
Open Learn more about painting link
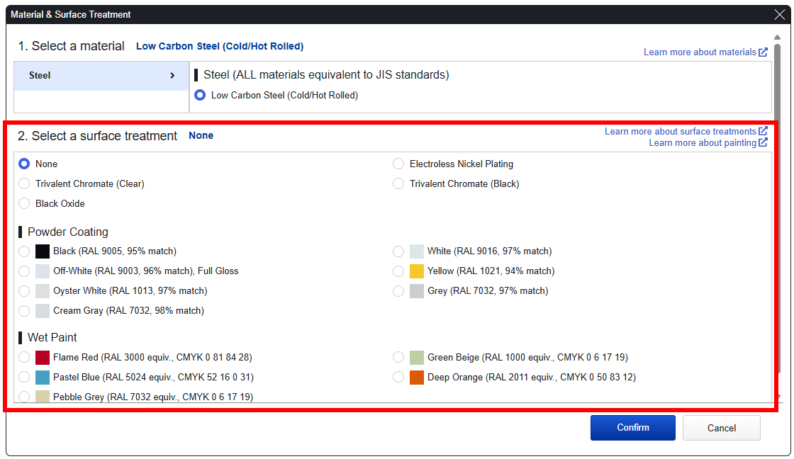tap(702, 143)
